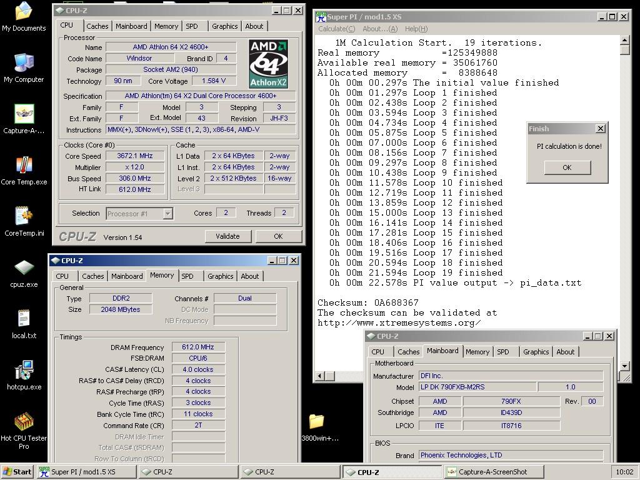Click the AMD Athlon X2 logo image
This screenshot has height=480, width=640.
coord(269,64)
